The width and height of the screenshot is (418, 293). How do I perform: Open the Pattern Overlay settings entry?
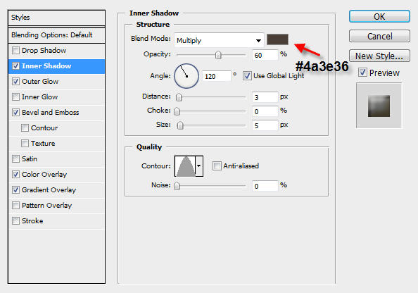[x=46, y=206]
